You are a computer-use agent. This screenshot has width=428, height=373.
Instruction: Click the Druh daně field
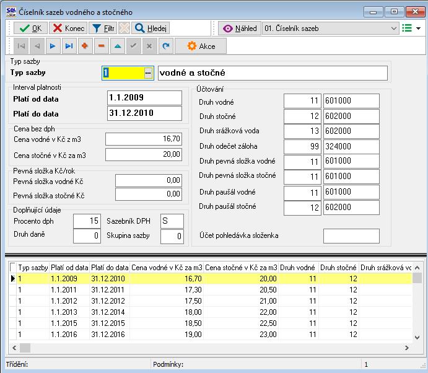pyautogui.click(x=87, y=236)
